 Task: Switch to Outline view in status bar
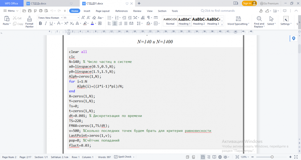coord(209,157)
